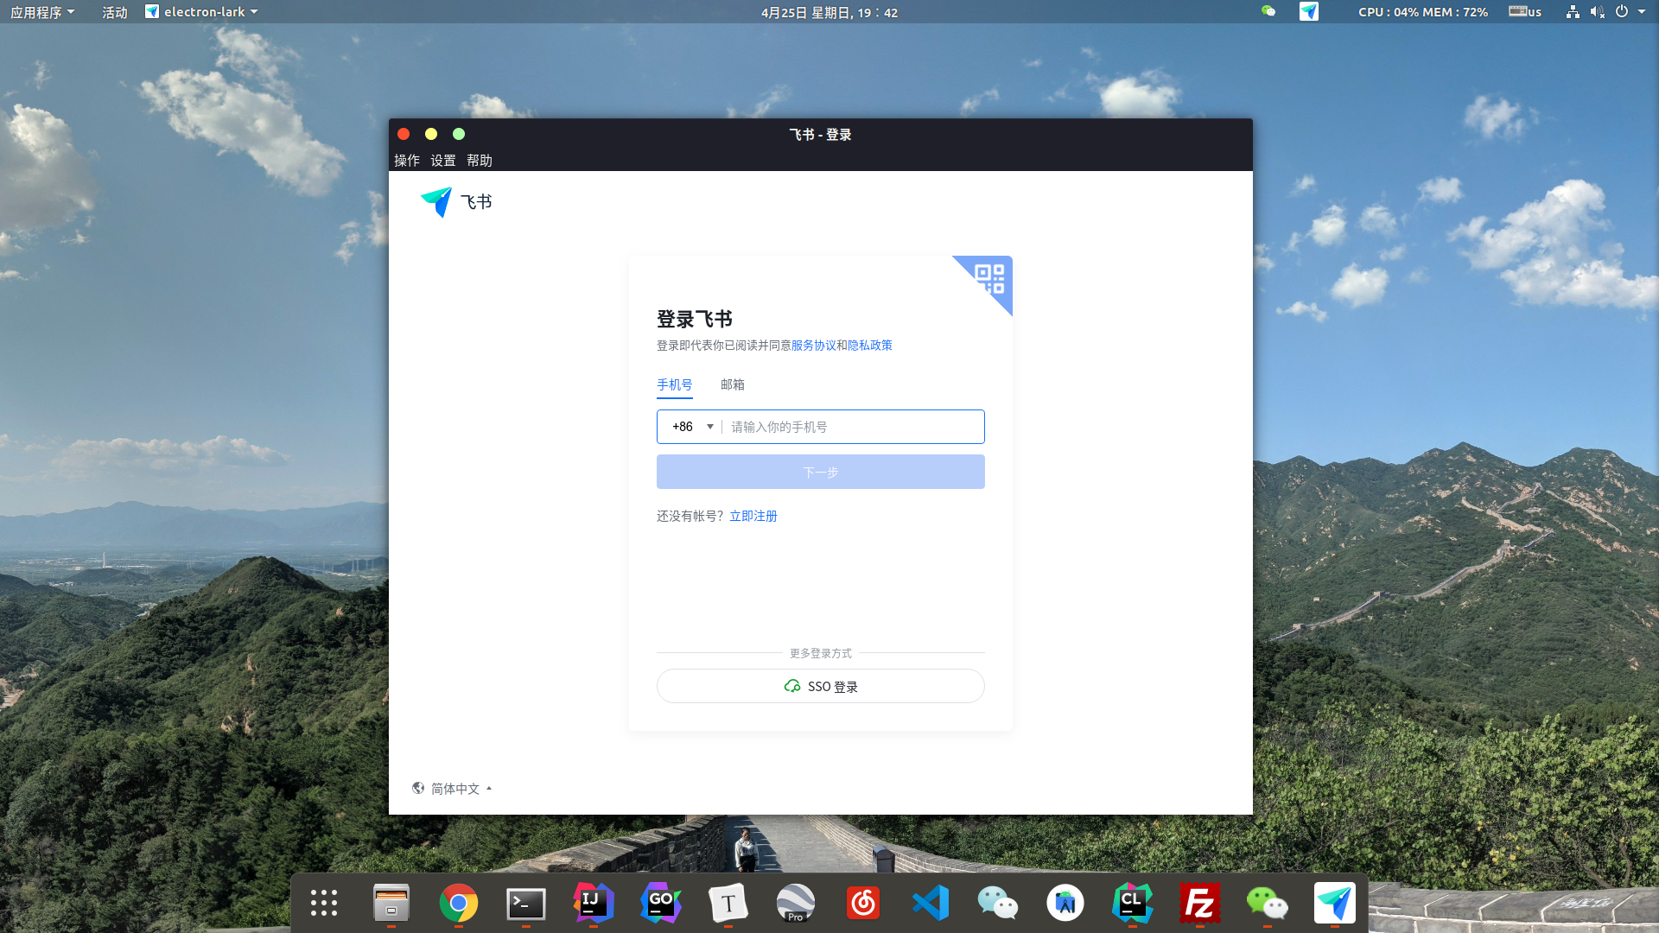The image size is (1659, 933).
Task: Open the 帮助 menu
Action: (x=480, y=161)
